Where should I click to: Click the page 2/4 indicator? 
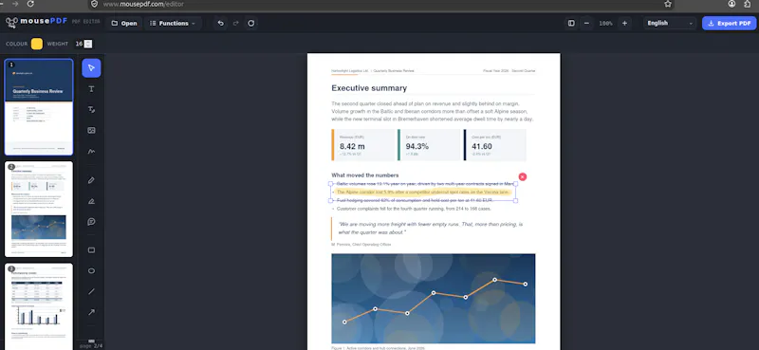pos(91,345)
